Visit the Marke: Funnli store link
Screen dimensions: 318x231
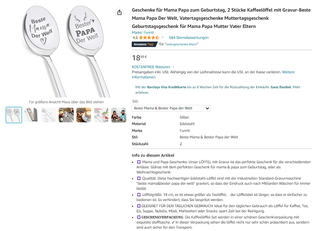pyautogui.click(x=143, y=32)
